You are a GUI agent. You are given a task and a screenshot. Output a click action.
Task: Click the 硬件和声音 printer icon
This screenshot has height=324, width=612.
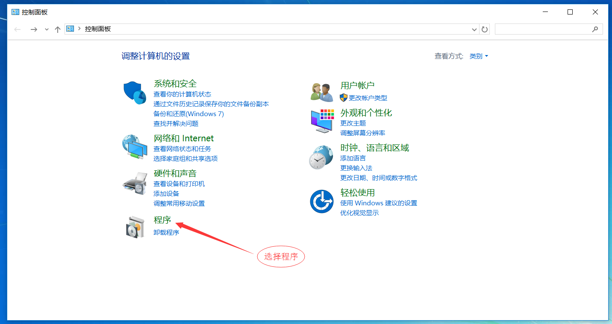tap(135, 183)
